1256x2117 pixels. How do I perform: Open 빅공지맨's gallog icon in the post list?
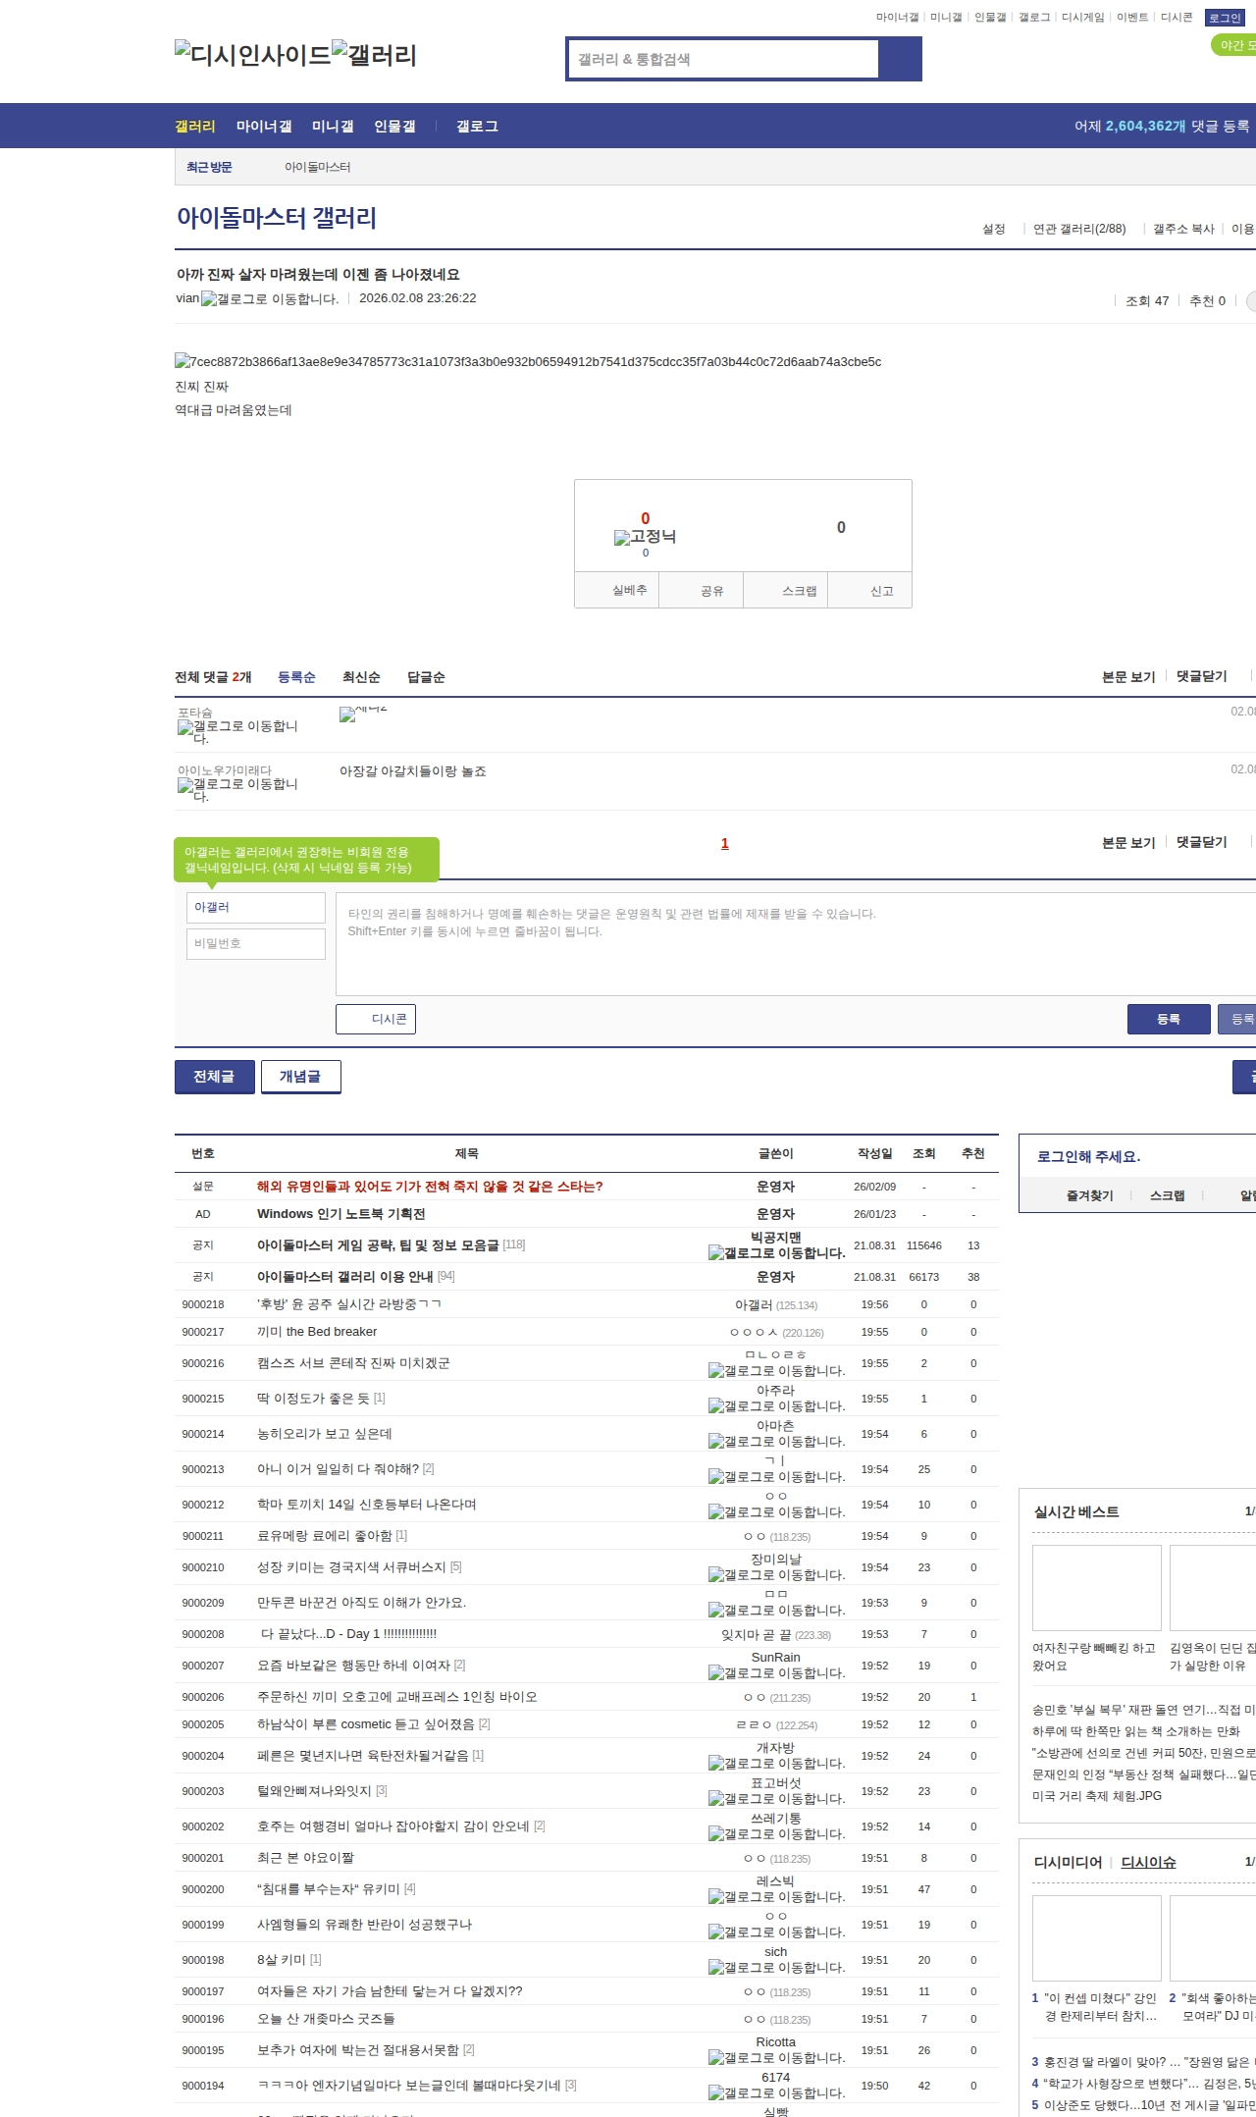click(x=776, y=1253)
